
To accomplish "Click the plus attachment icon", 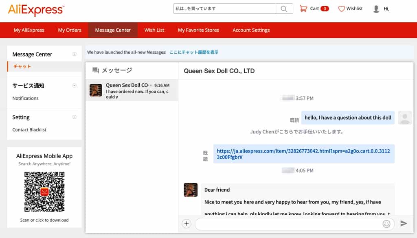I will pyautogui.click(x=187, y=224).
